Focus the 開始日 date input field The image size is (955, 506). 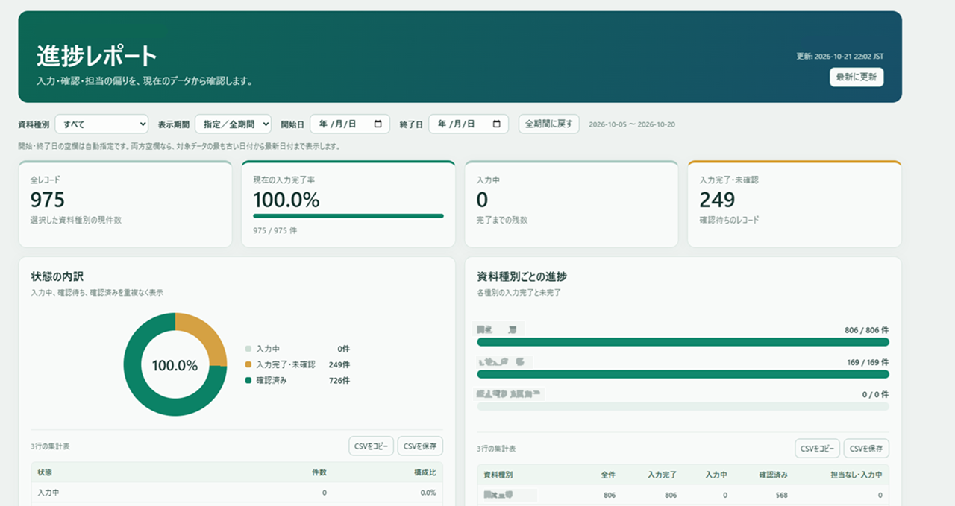350,124
